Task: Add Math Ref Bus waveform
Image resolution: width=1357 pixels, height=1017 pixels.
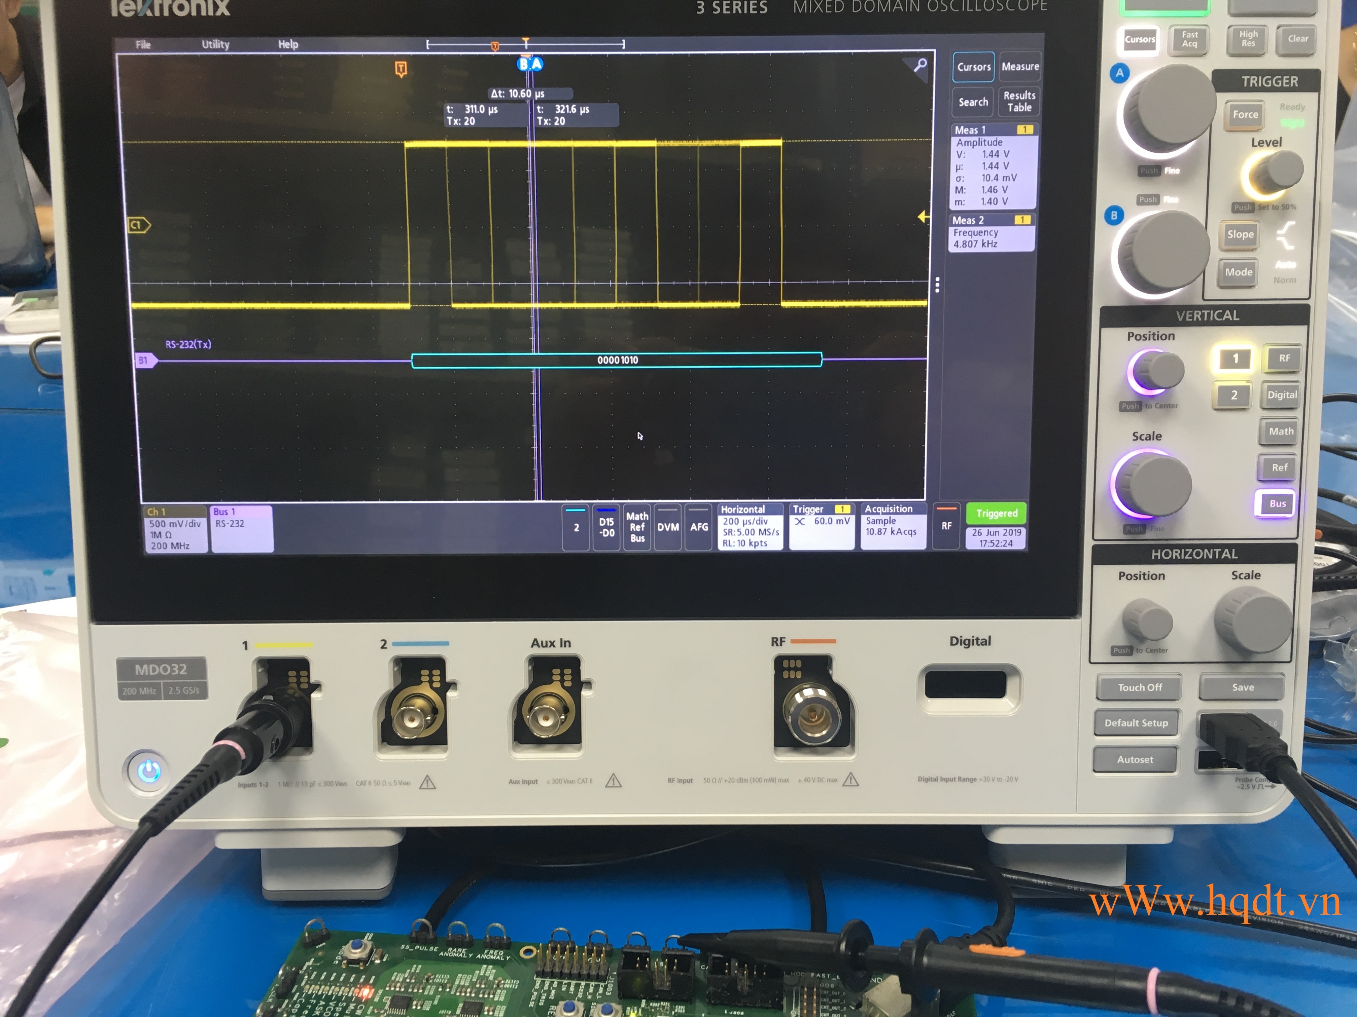Action: [x=637, y=527]
